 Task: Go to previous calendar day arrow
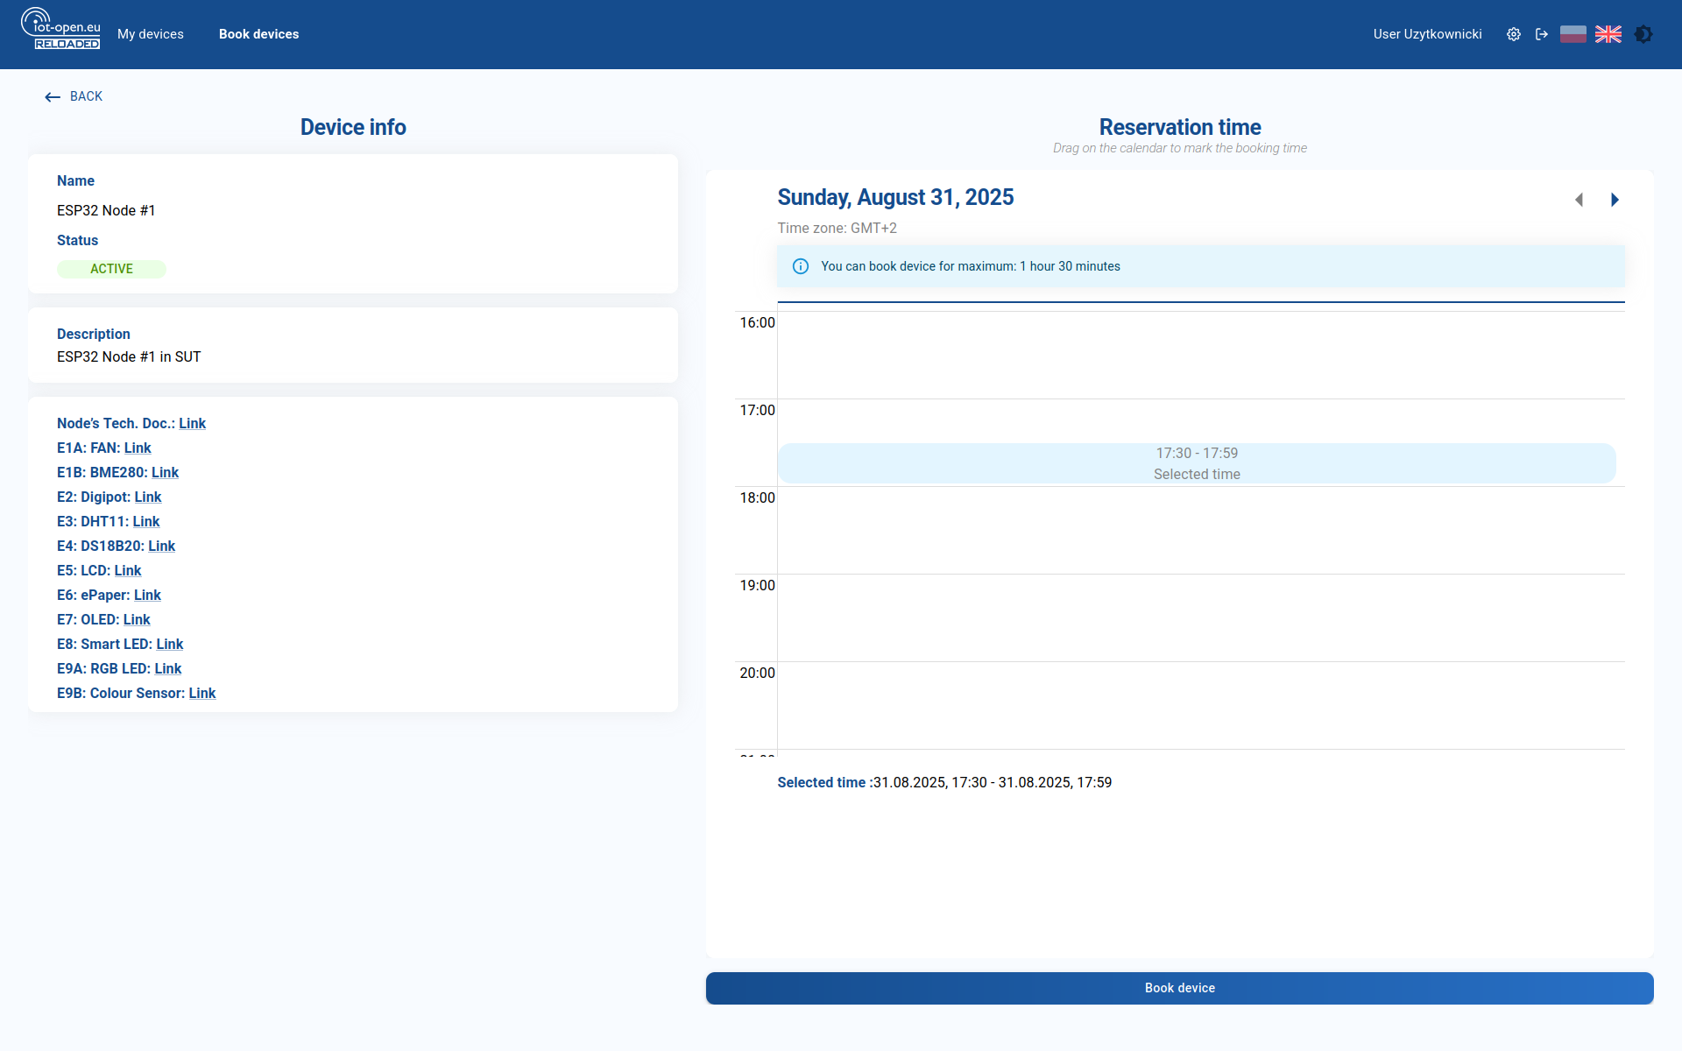[x=1579, y=200]
